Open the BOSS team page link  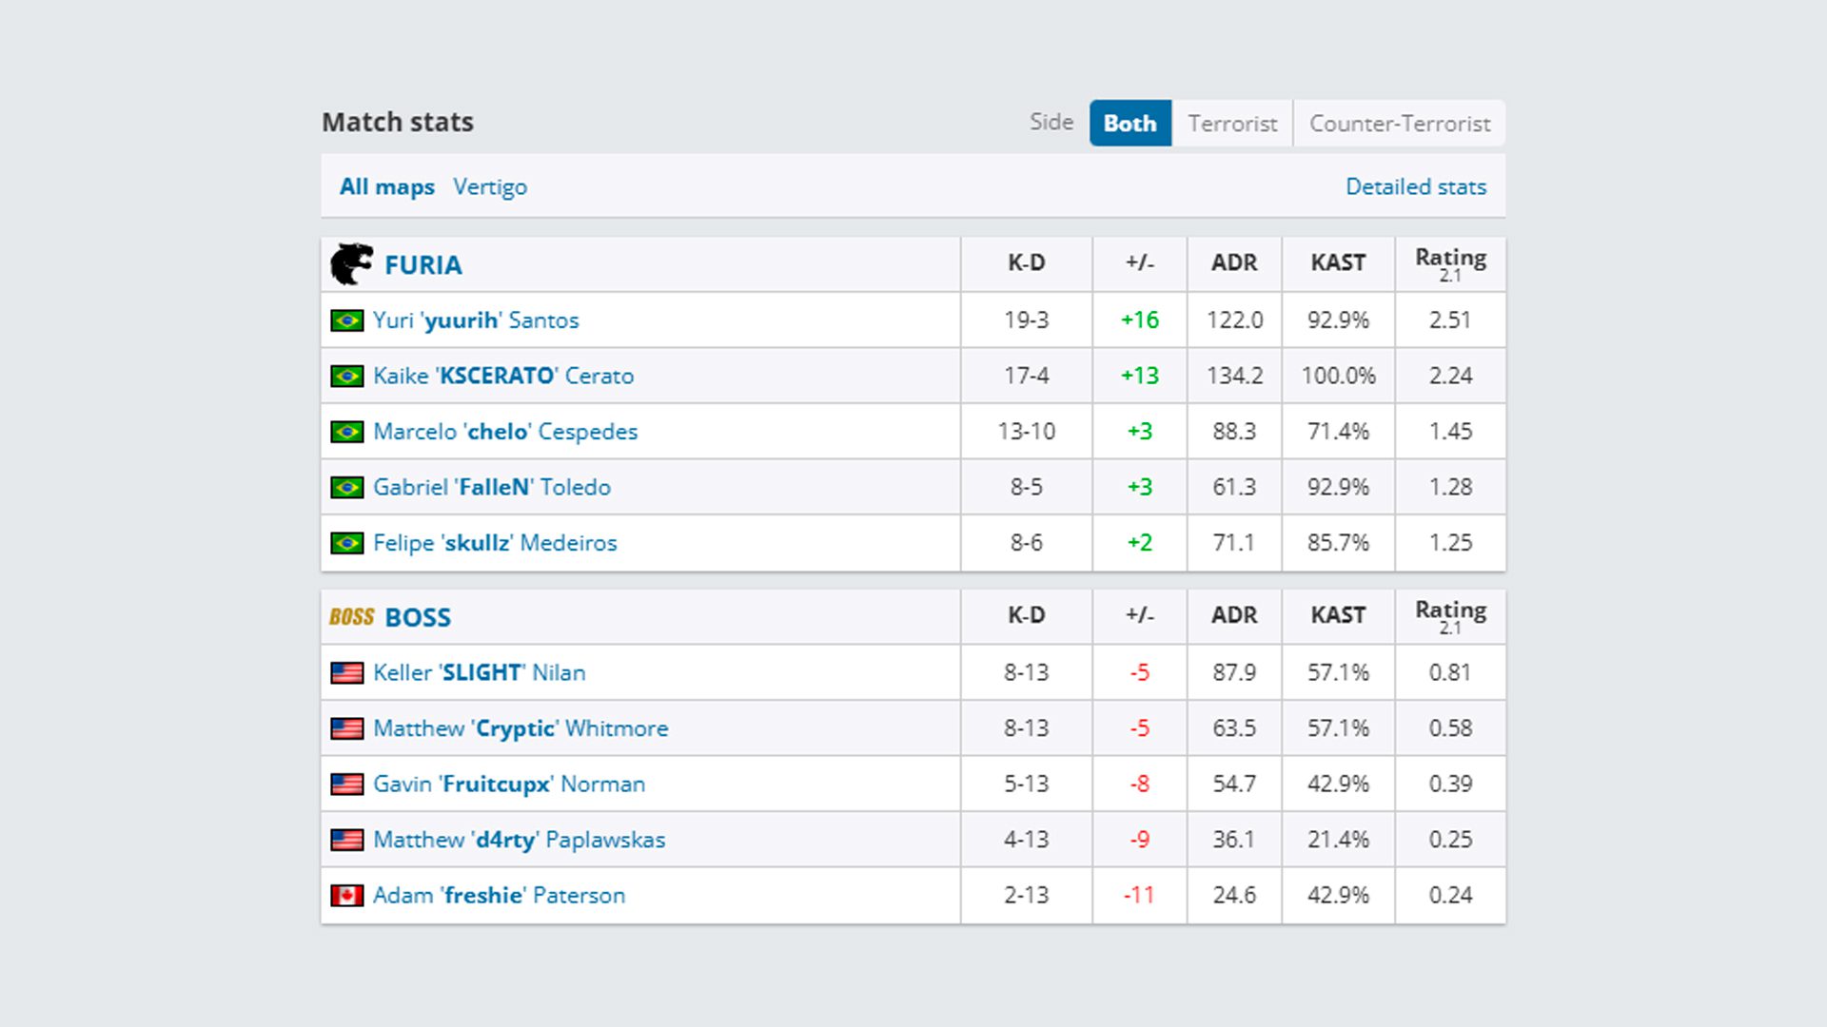(418, 617)
